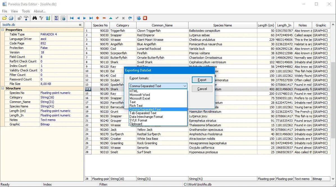The height and width of the screenshot is (187, 336).
Task: Click the Find binoculars icon
Action: click(x=35, y=18)
